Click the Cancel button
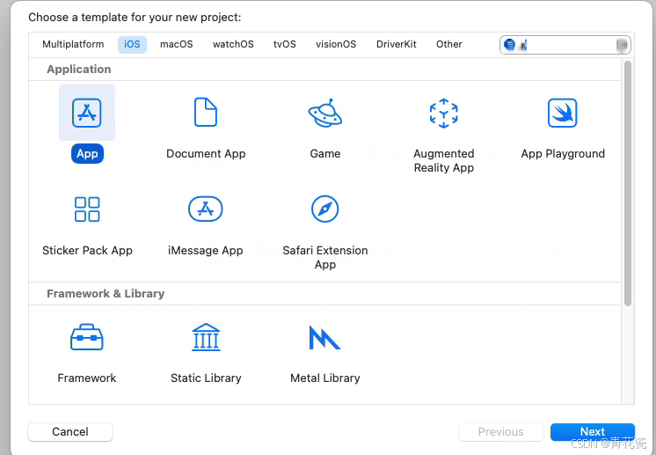656x455 pixels. 70,431
